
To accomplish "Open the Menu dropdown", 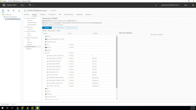I will (23, 5).
